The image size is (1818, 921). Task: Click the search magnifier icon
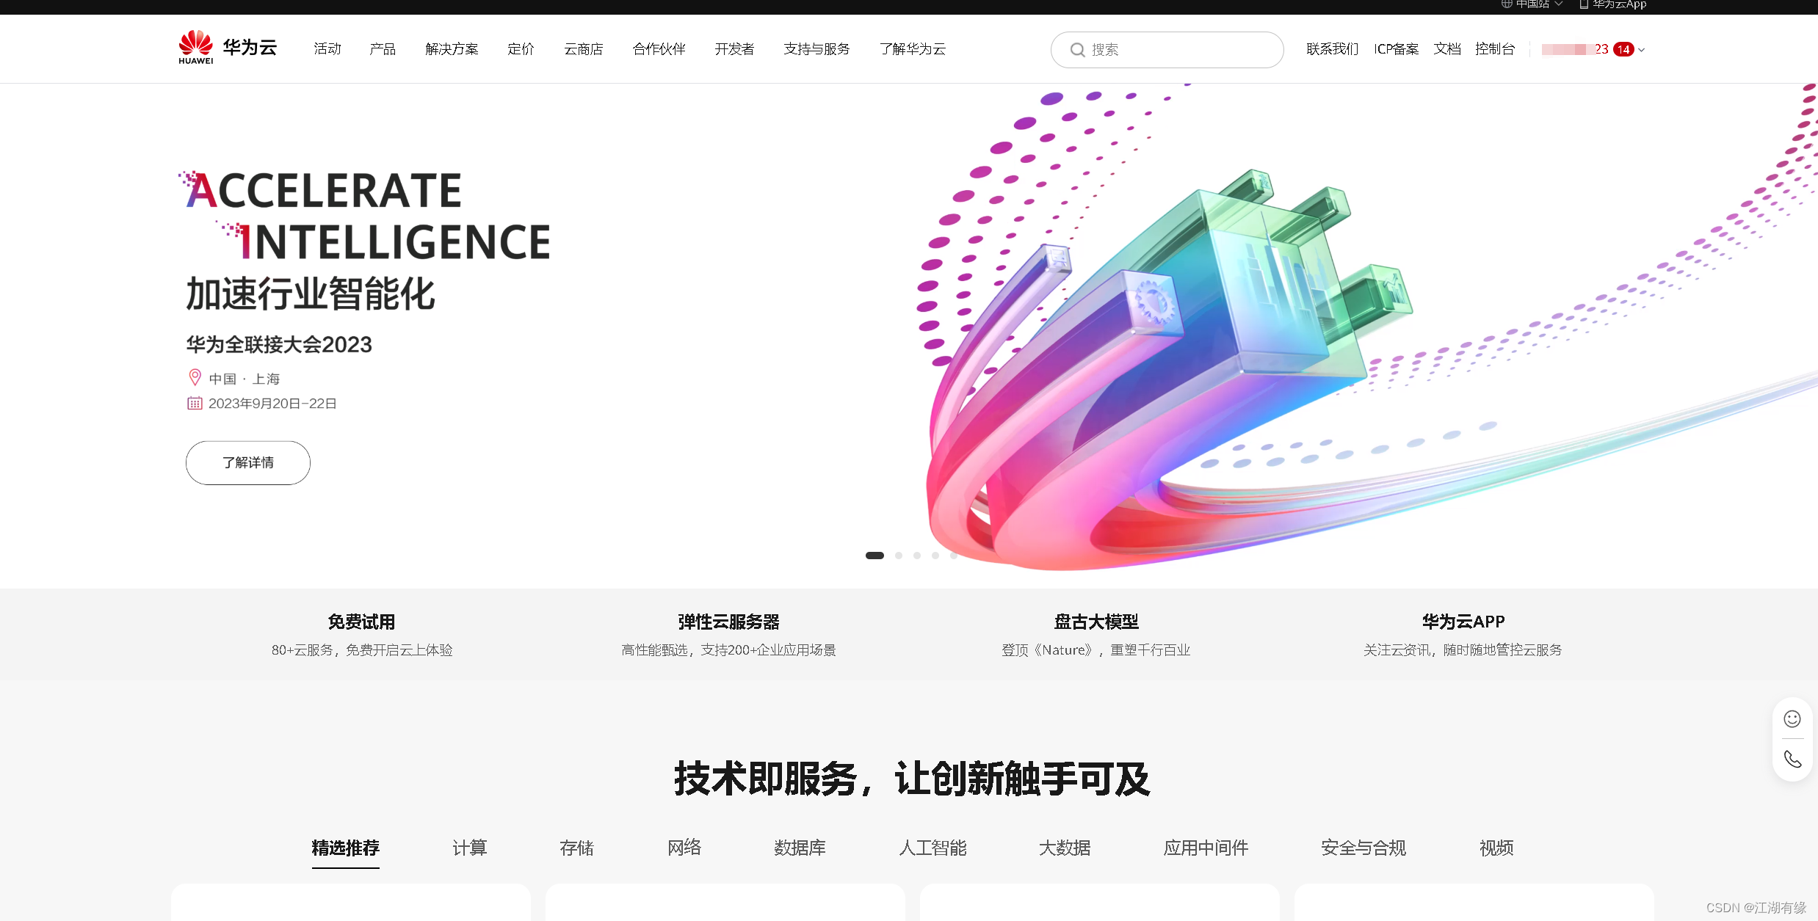1077,49
